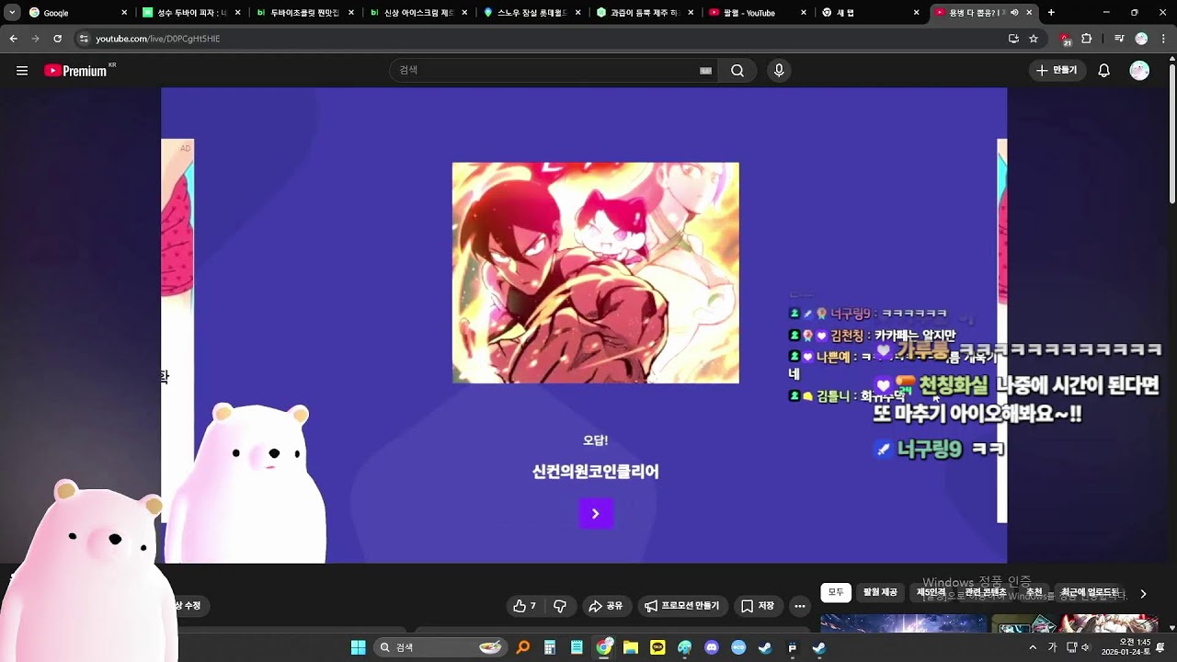Show more filter chips with right chevron
1177x662 pixels.
(x=1143, y=594)
